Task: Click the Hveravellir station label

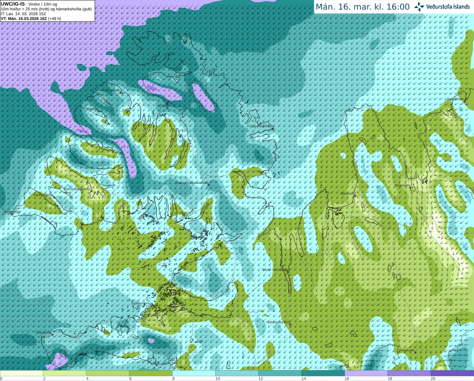Action: click(407, 350)
